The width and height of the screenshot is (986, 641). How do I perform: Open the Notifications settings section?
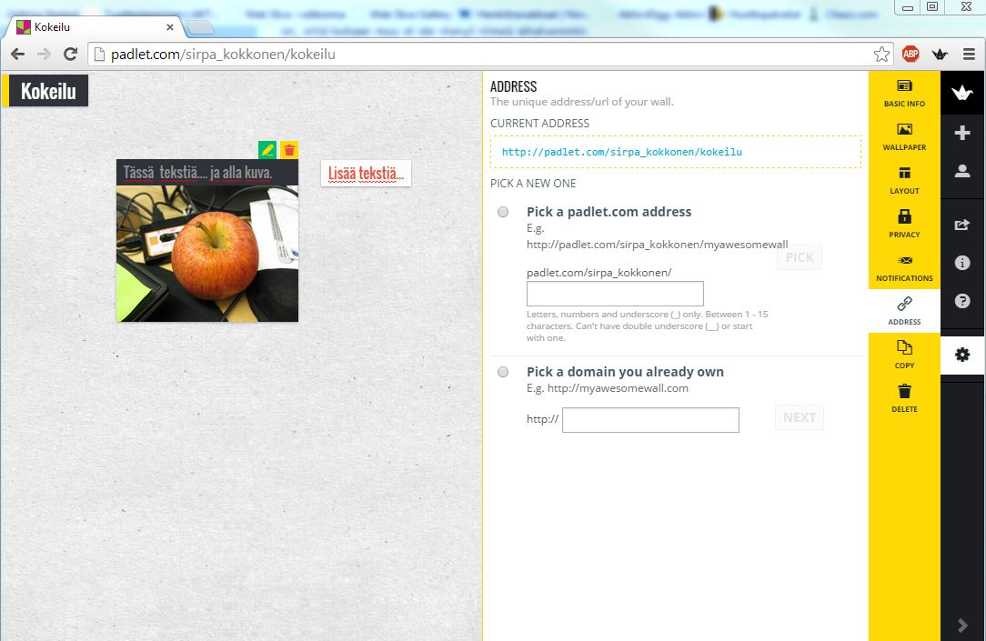[904, 267]
